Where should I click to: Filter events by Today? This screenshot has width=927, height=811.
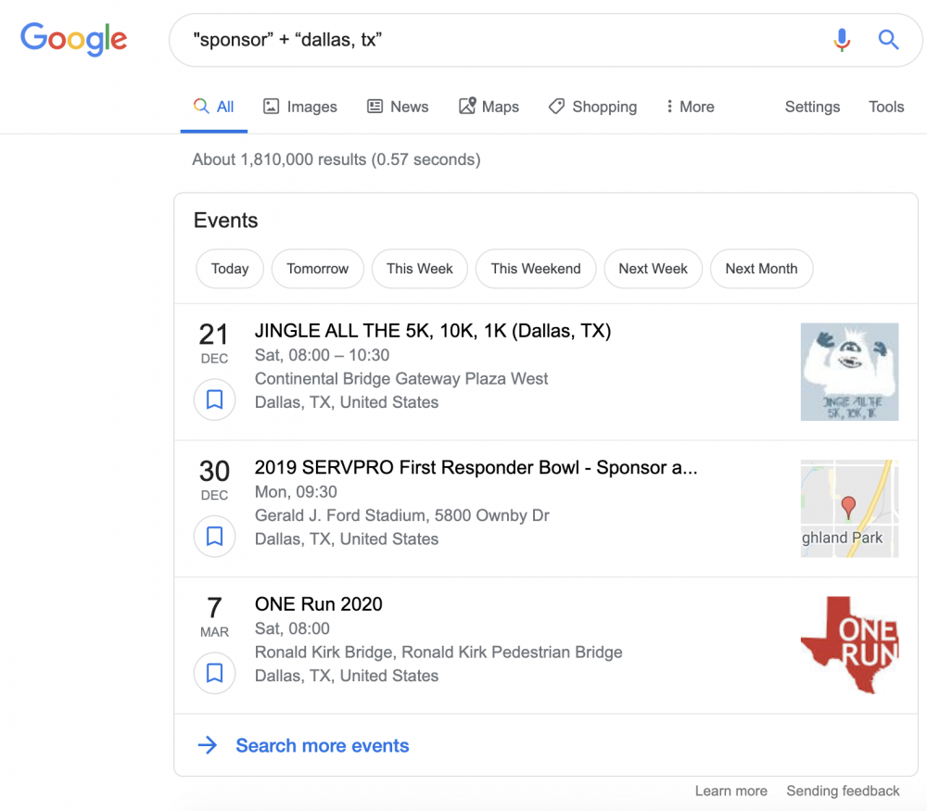click(230, 269)
